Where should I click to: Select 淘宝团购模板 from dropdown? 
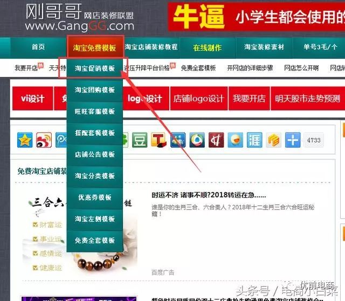95,90
